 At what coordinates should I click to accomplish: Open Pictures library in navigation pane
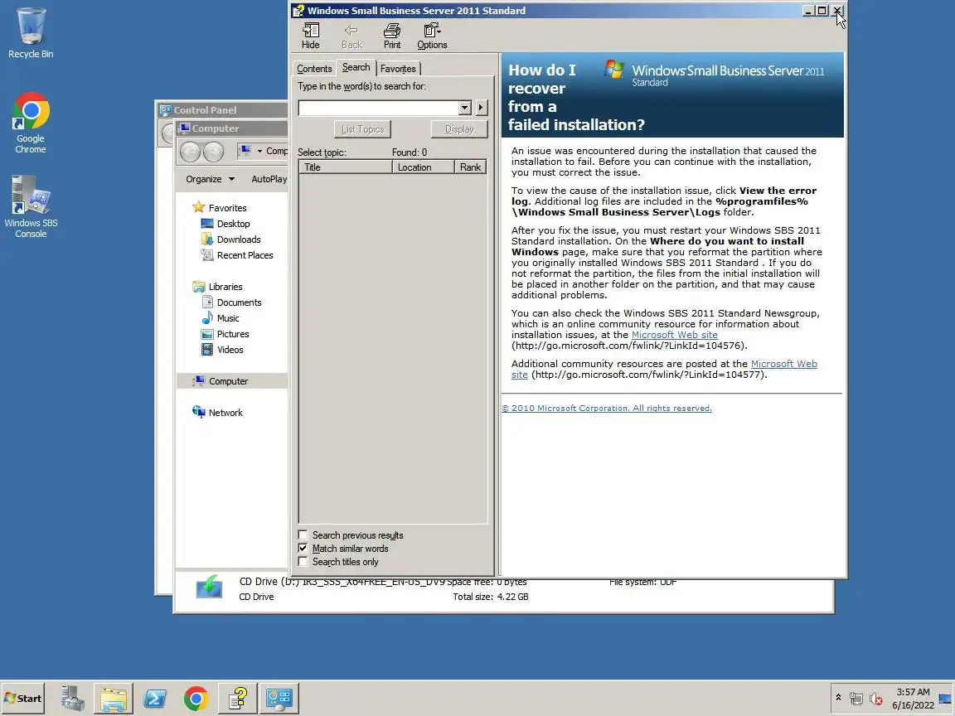click(233, 334)
